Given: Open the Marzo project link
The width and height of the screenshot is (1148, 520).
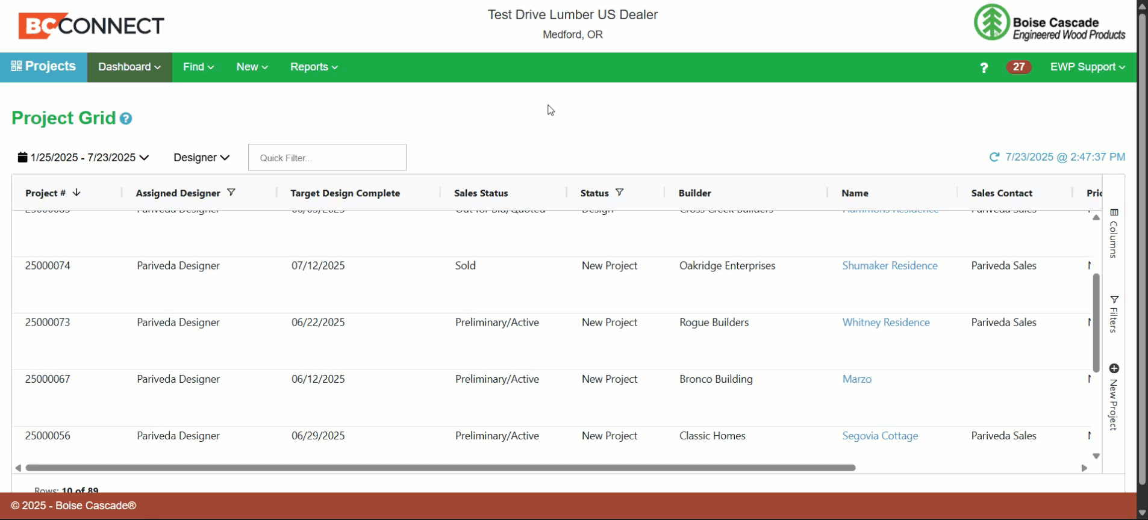Looking at the screenshot, I should pos(856,379).
